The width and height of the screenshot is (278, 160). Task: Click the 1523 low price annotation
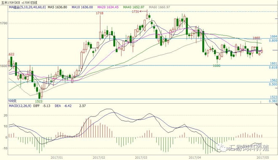tap(39, 101)
